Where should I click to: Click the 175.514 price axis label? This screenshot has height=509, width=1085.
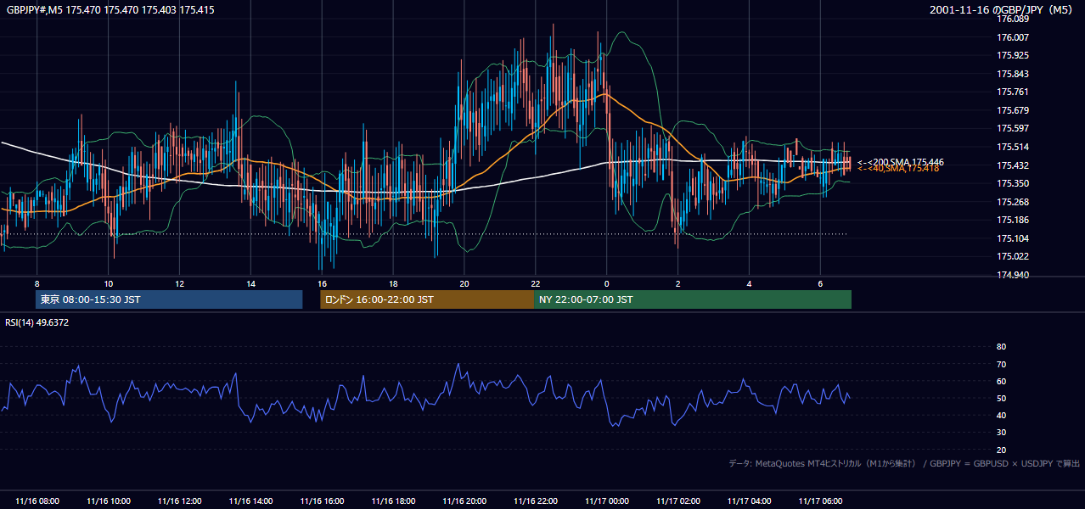coord(1013,147)
